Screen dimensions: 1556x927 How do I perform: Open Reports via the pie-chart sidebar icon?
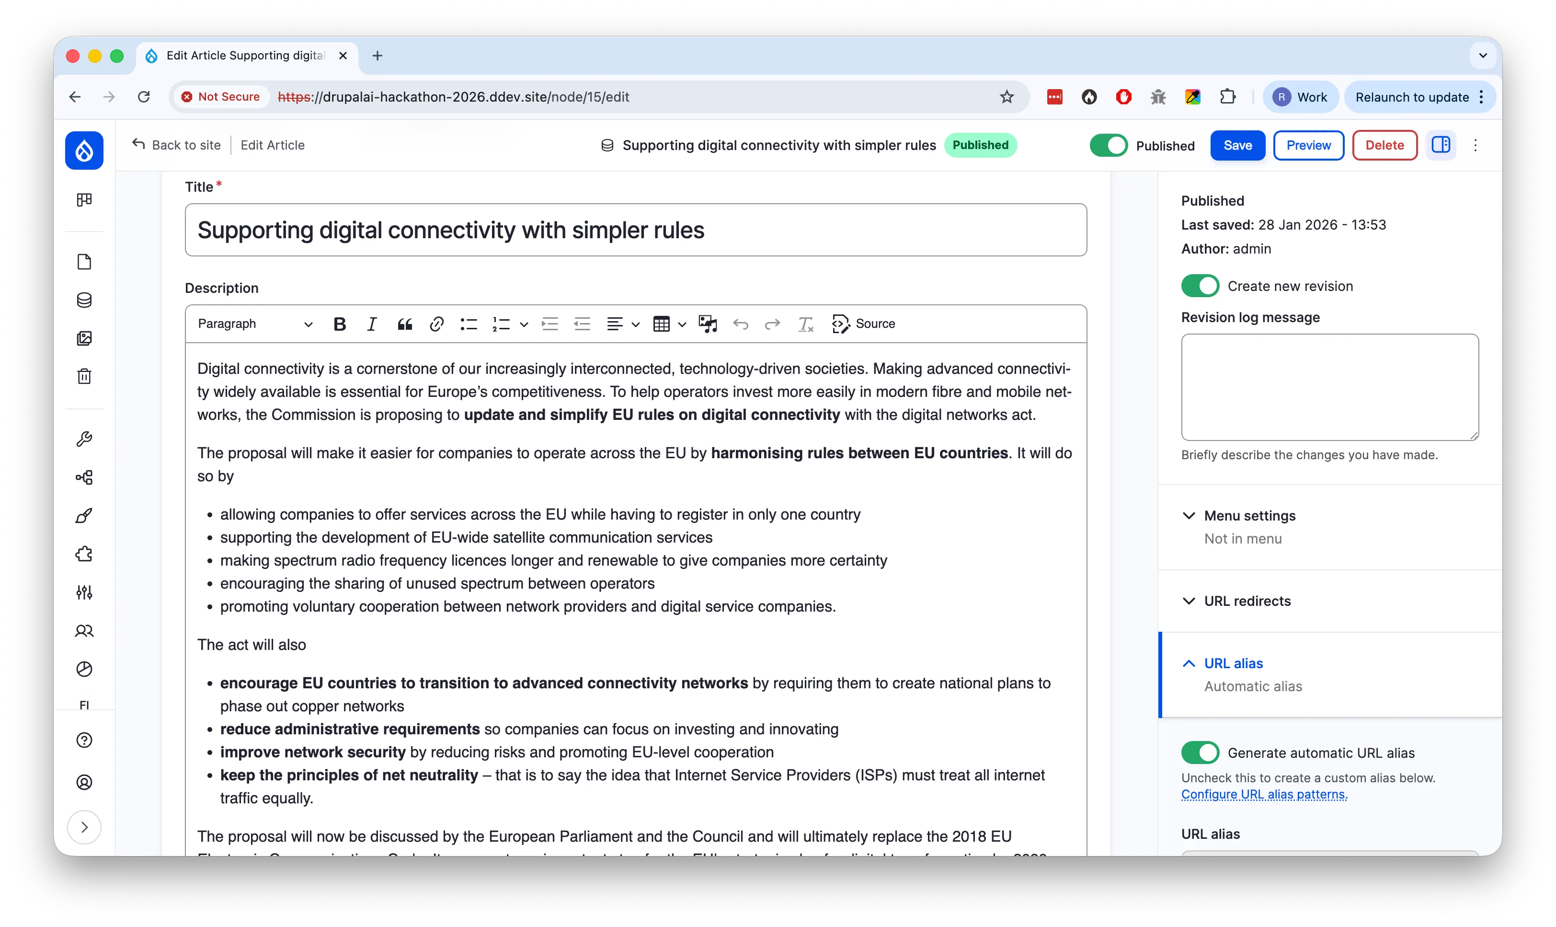(84, 669)
